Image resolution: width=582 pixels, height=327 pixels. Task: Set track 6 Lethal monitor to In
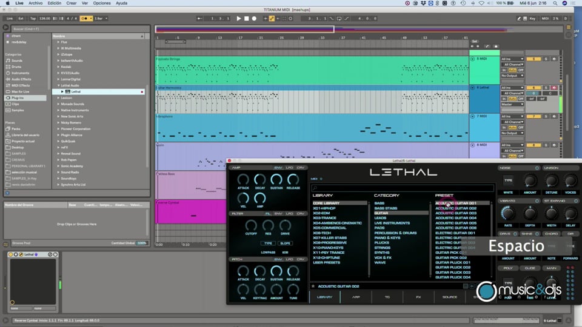click(x=504, y=99)
